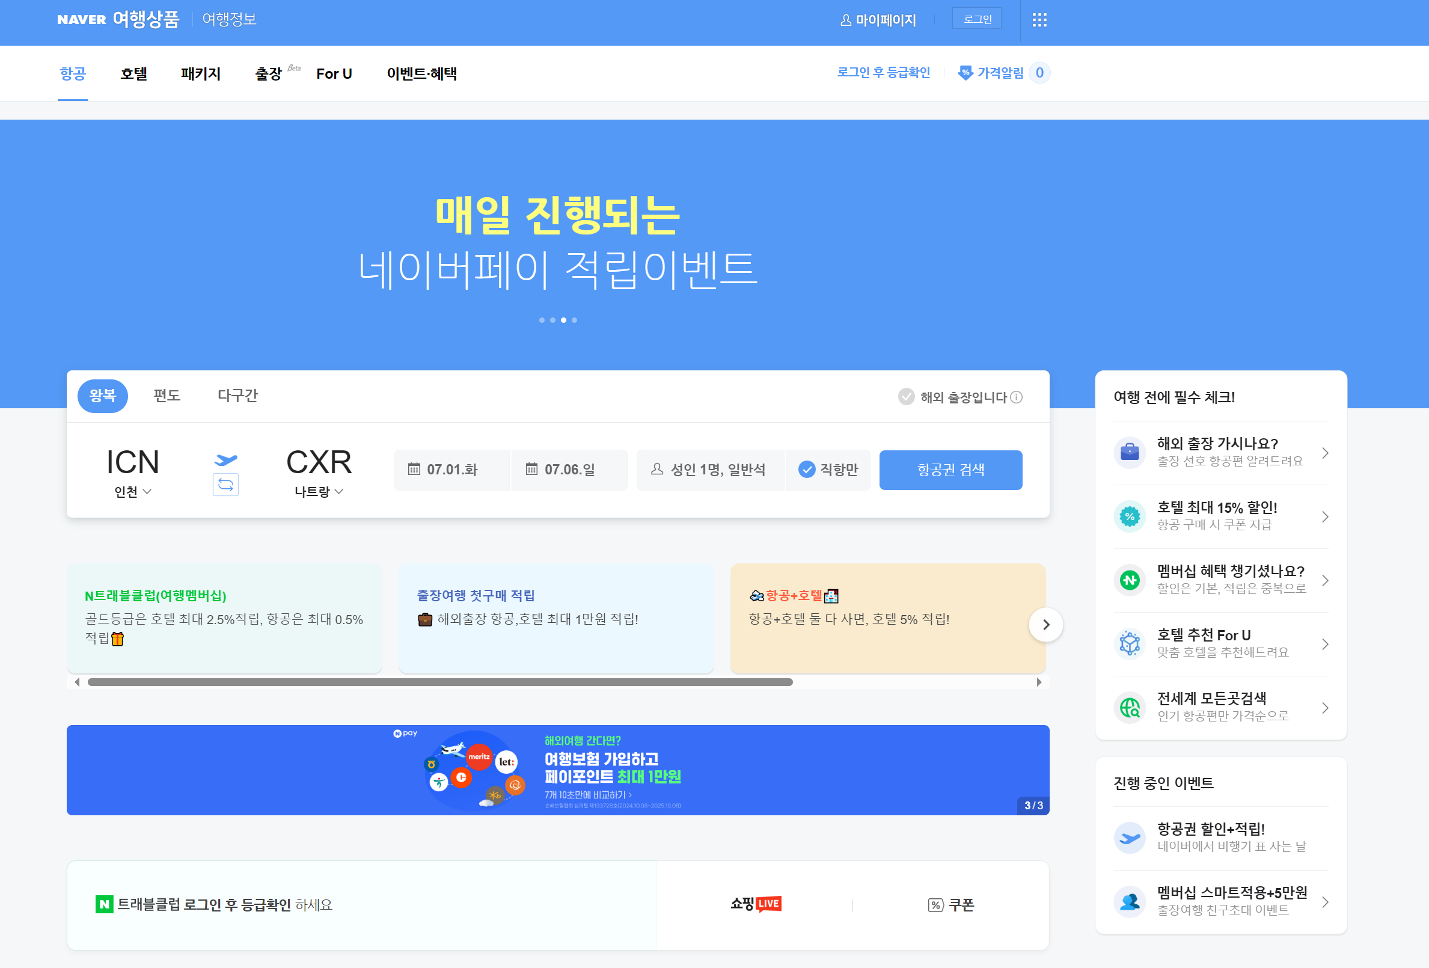The height and width of the screenshot is (968, 1429).
Task: Click the 호텔 15% 할인 coupon icon
Action: (1129, 516)
